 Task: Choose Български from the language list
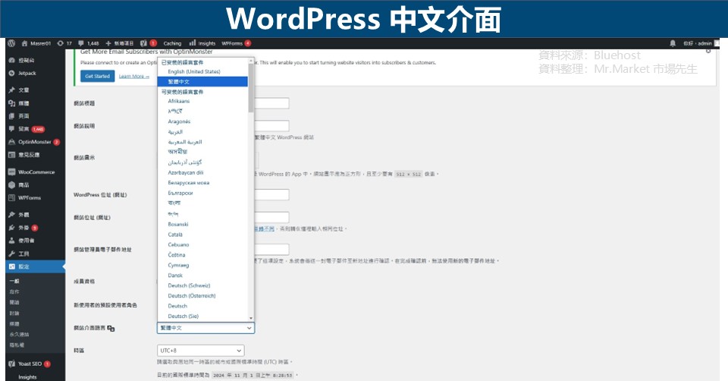click(x=180, y=193)
